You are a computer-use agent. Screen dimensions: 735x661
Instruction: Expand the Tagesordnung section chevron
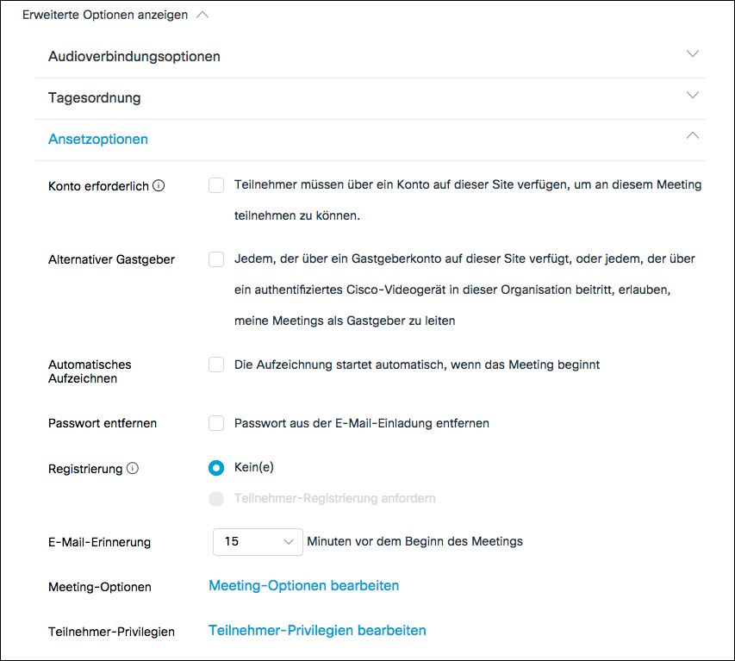692,96
